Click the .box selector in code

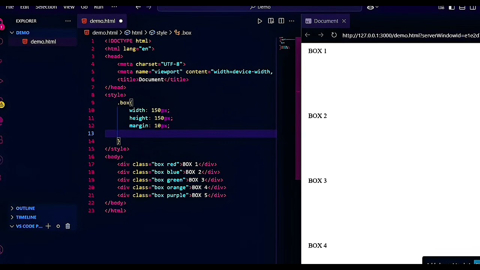tap(124, 103)
